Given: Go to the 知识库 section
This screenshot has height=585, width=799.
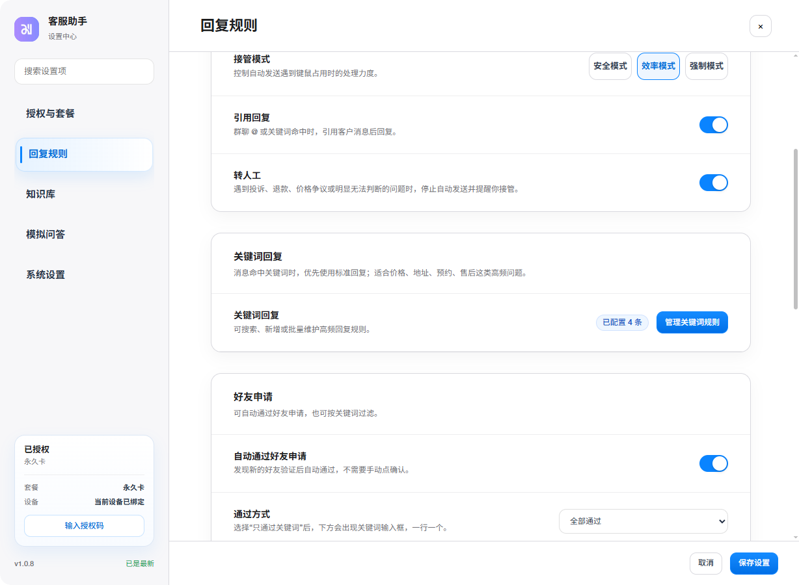Looking at the screenshot, I should pyautogui.click(x=84, y=194).
